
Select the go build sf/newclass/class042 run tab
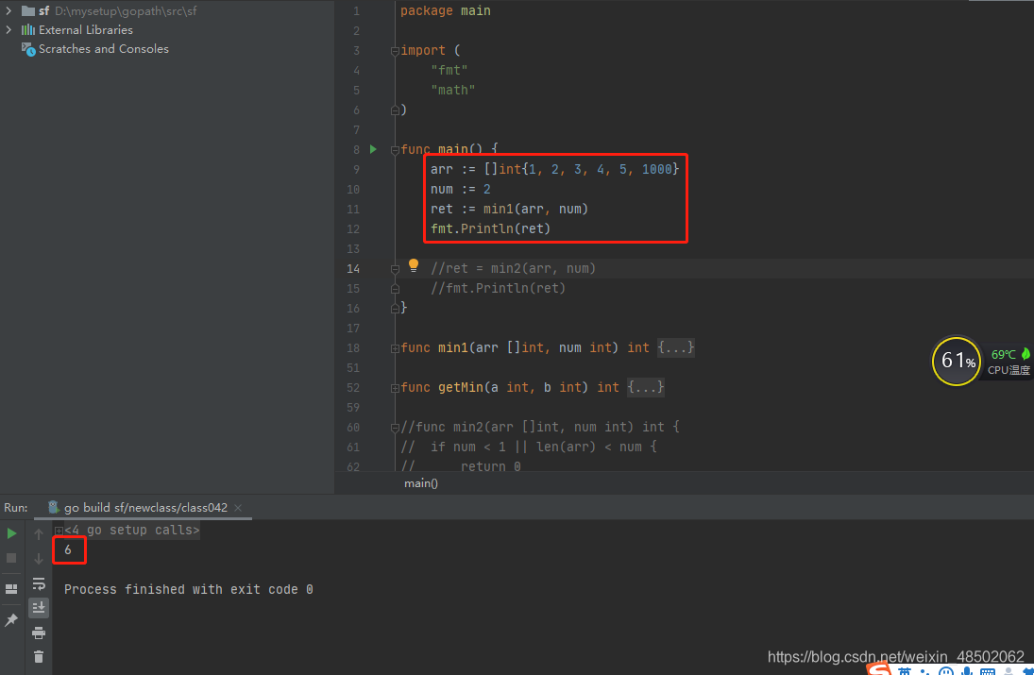tap(145, 508)
